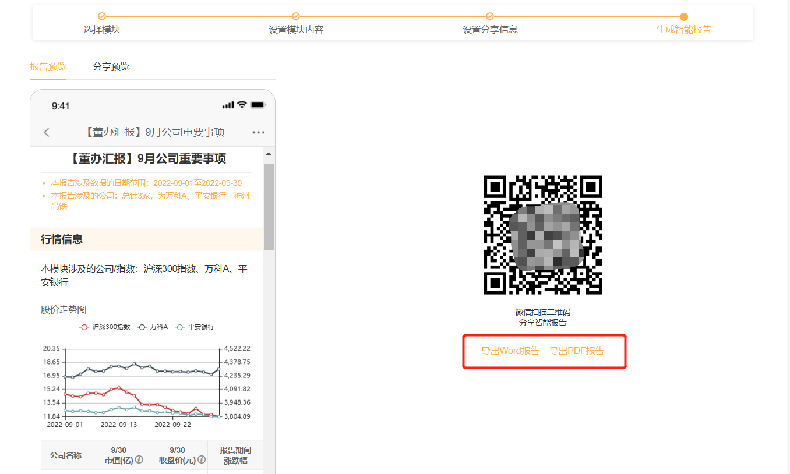Toggle 平安银行 legend marker
The height and width of the screenshot is (474, 790).
click(180, 327)
